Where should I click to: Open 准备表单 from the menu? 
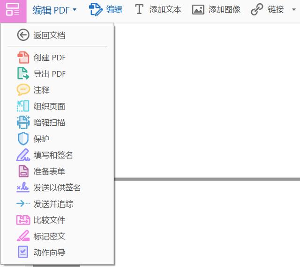tap(49, 172)
